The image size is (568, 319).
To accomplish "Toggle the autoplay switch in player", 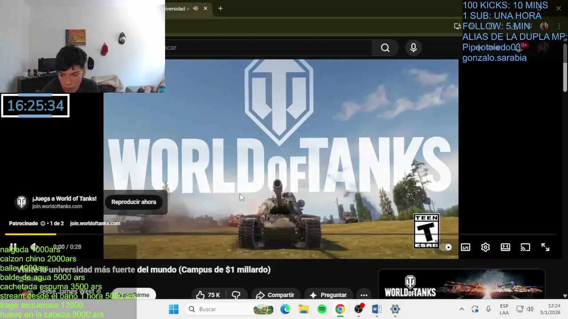I will [446, 247].
